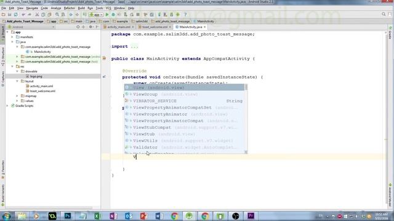Click the Undo toolbar icon
The height and width of the screenshot is (221, 394).
(23, 15)
